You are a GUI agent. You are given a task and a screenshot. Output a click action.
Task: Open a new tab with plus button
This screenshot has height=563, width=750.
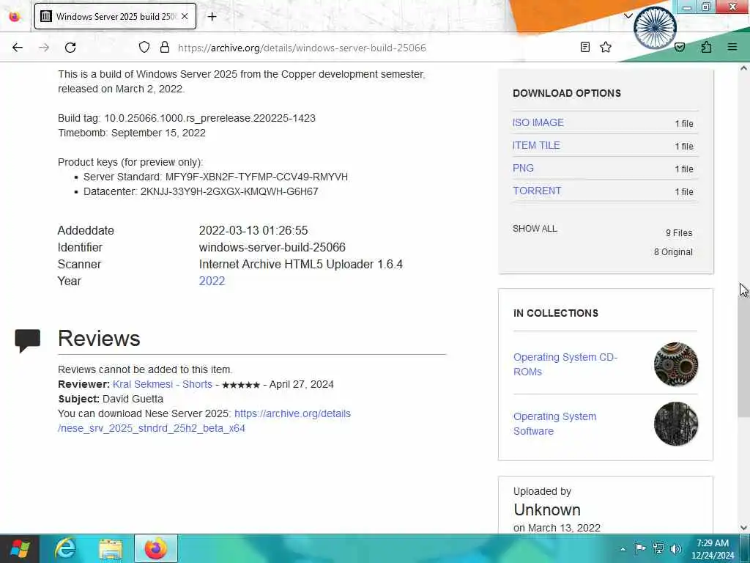[212, 16]
